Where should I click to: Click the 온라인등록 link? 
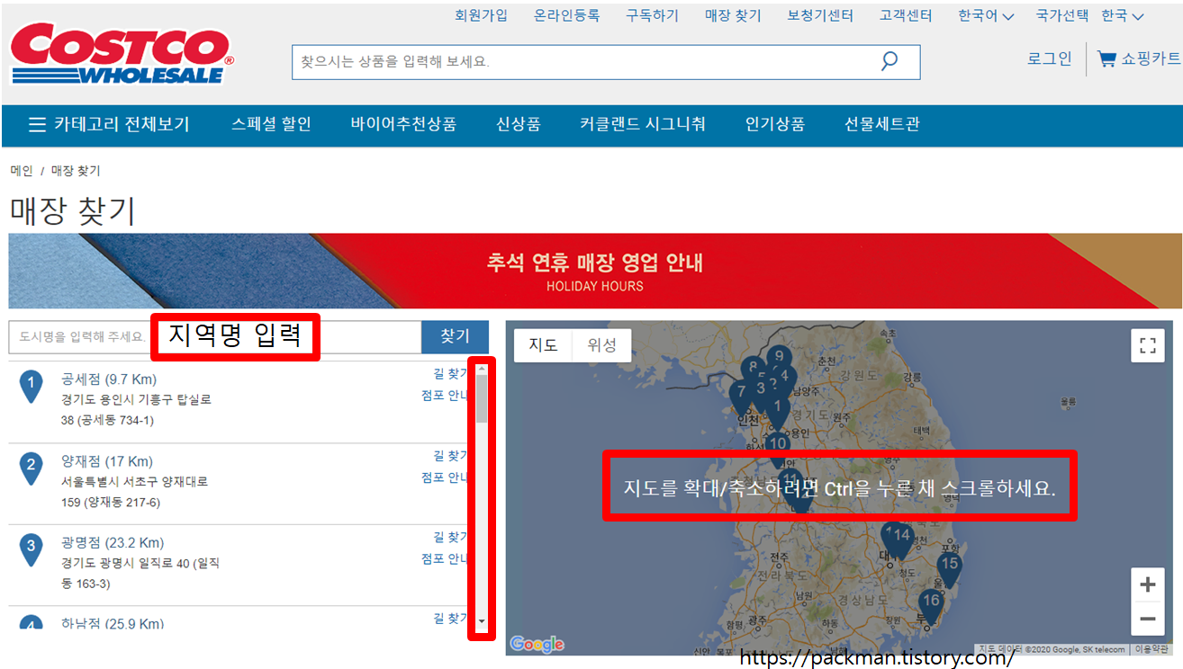click(566, 15)
